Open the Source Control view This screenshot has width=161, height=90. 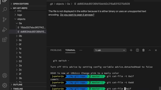(x=5, y=19)
